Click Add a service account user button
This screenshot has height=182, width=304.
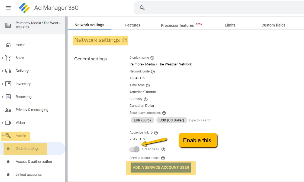(x=161, y=167)
